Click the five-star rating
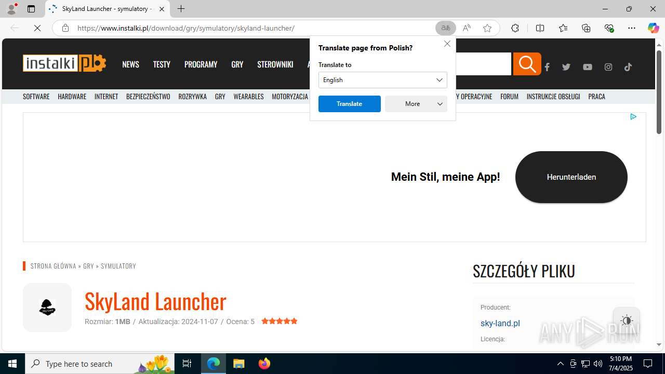Screen dimensions: 665x374 click(x=280, y=321)
